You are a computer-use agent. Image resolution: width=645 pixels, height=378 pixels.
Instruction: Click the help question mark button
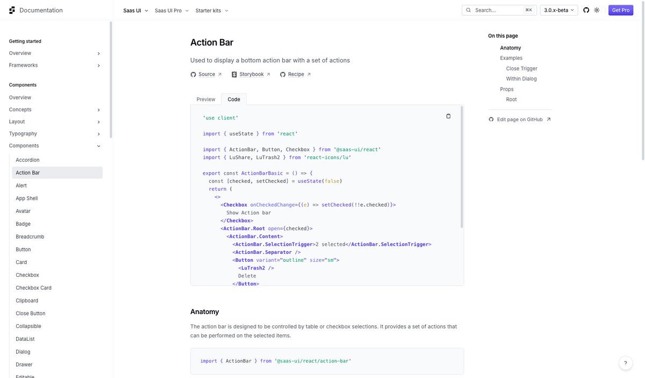coord(626,363)
